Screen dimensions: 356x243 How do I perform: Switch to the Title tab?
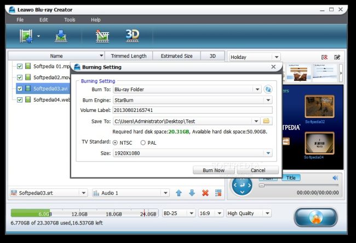tap(291, 178)
